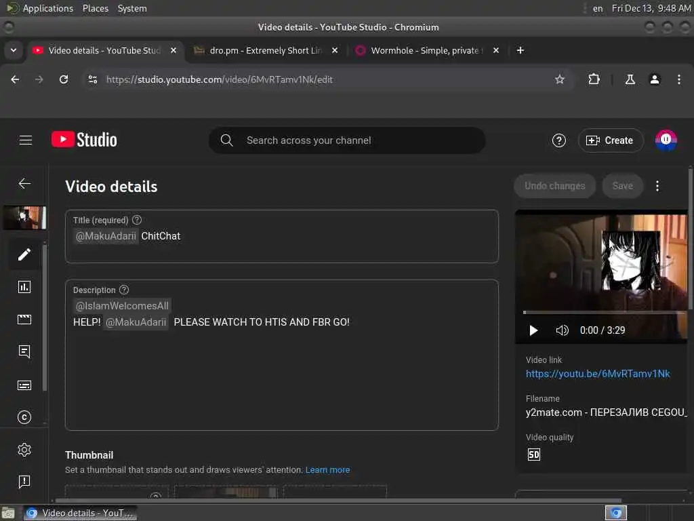Image resolution: width=694 pixels, height=521 pixels.
Task: Open the Subtitles icon in sidebar
Action: pos(24,385)
